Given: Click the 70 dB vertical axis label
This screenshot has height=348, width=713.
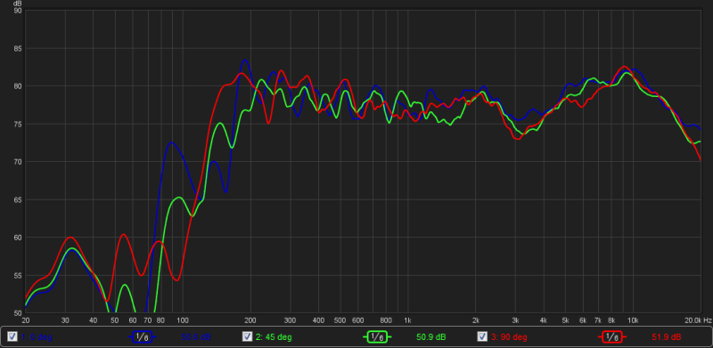Looking at the screenshot, I should [x=18, y=162].
